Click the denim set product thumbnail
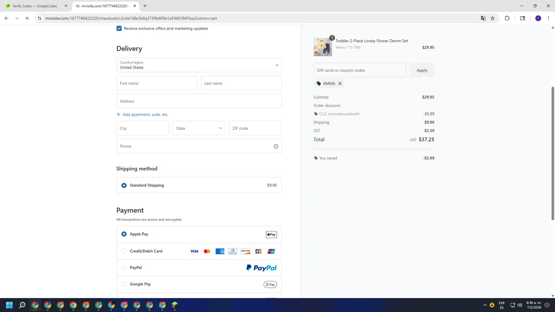 pyautogui.click(x=323, y=47)
